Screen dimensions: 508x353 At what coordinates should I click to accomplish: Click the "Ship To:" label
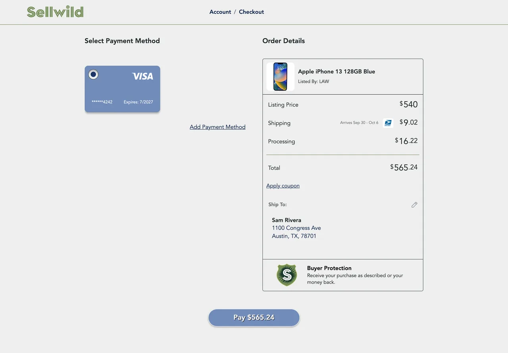click(x=277, y=204)
